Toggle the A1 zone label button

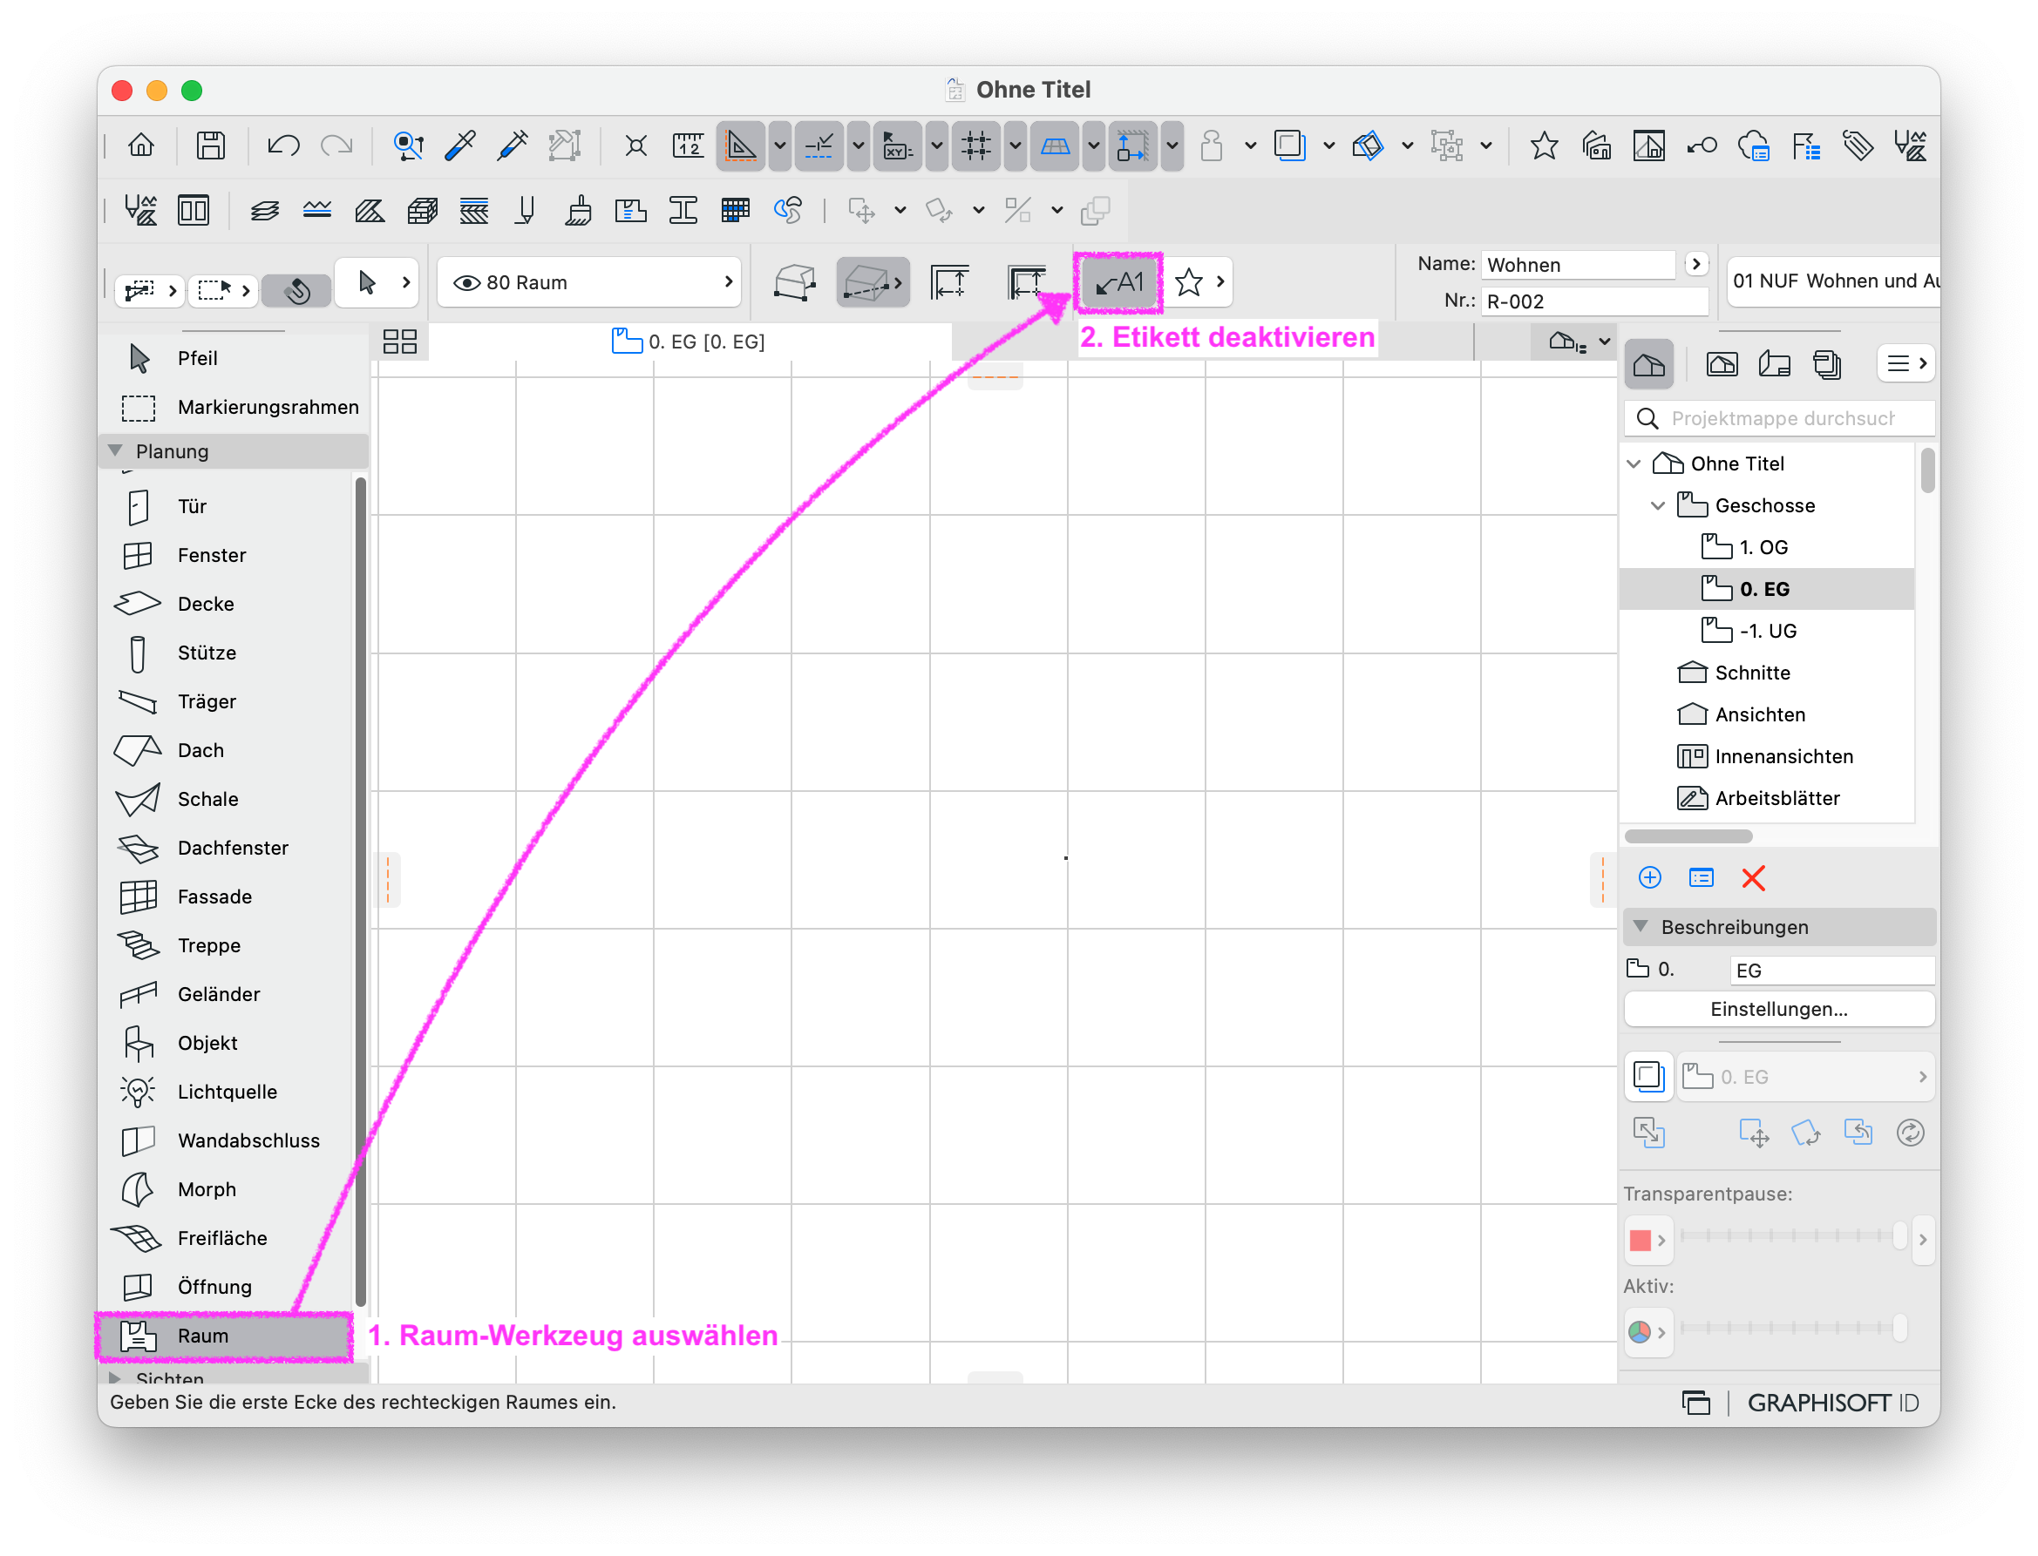pyautogui.click(x=1119, y=282)
